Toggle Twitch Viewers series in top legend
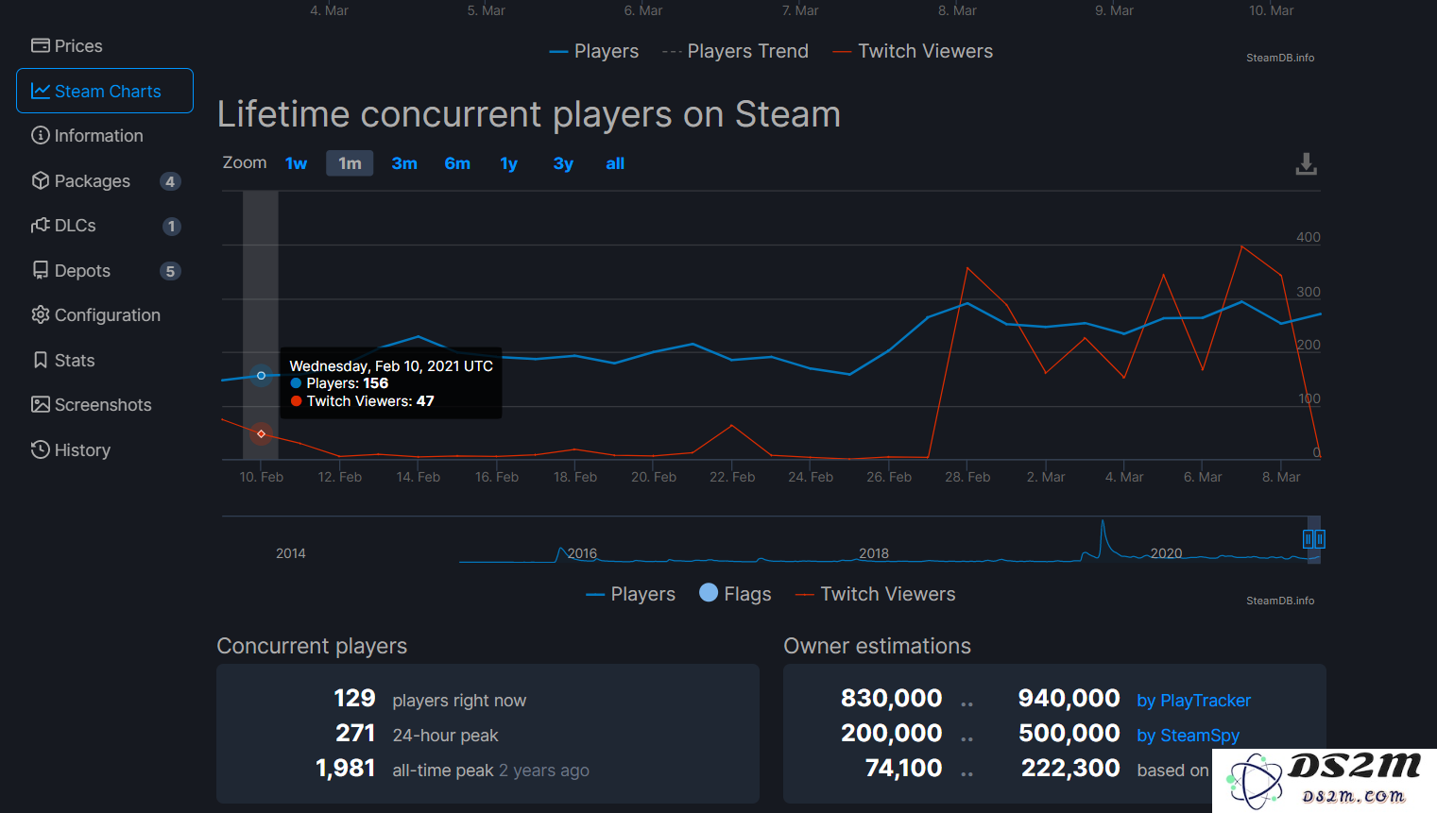Screen dimensions: 1437x813 (913, 51)
